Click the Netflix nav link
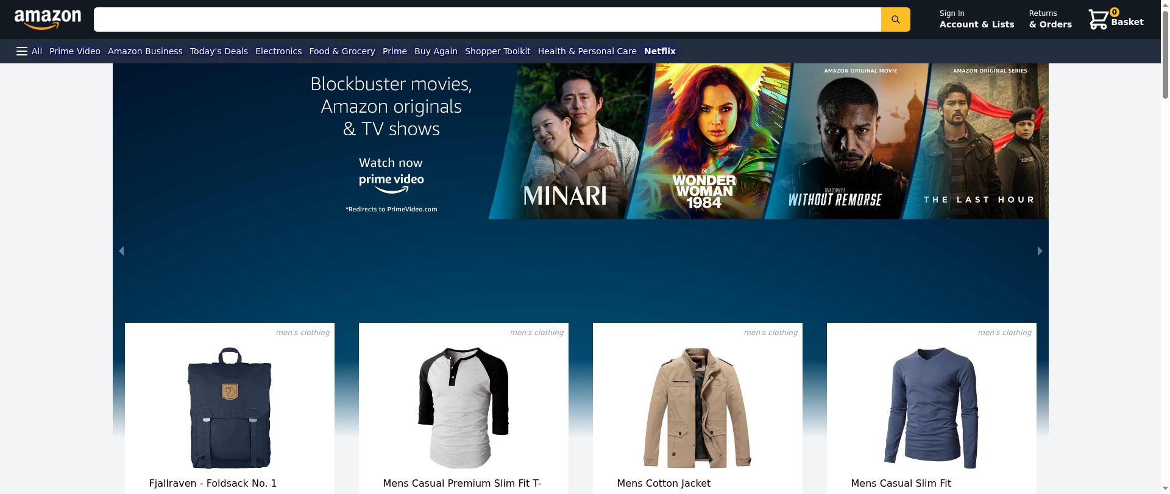Image resolution: width=1170 pixels, height=494 pixels. coord(660,51)
